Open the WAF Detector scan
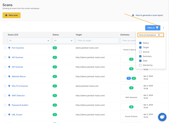This screenshot has width=169, height=123. click(x=18, y=95)
